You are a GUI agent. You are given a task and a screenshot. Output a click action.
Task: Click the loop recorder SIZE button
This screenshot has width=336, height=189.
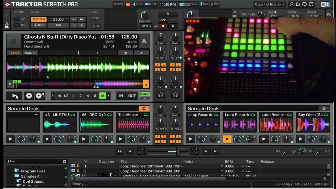(162, 20)
